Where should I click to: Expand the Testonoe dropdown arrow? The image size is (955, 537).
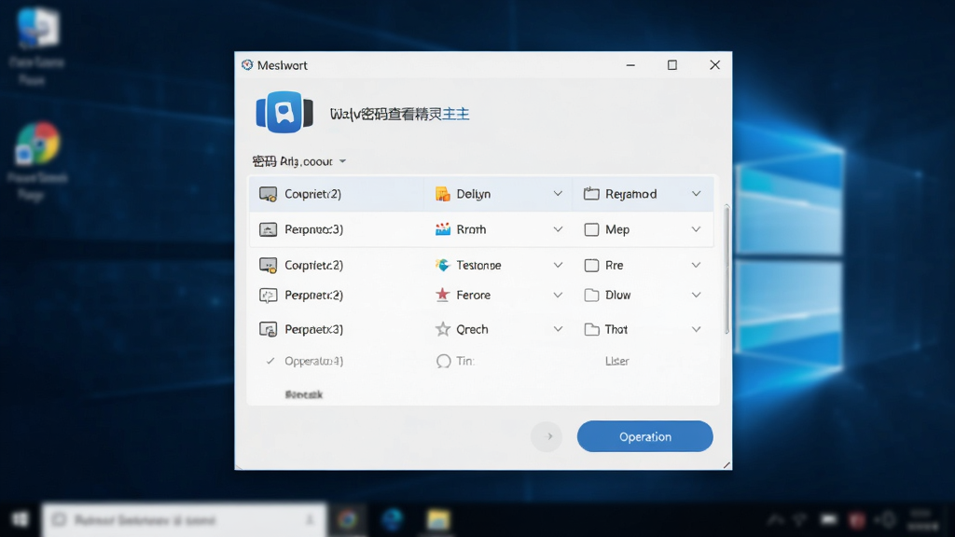pos(558,266)
